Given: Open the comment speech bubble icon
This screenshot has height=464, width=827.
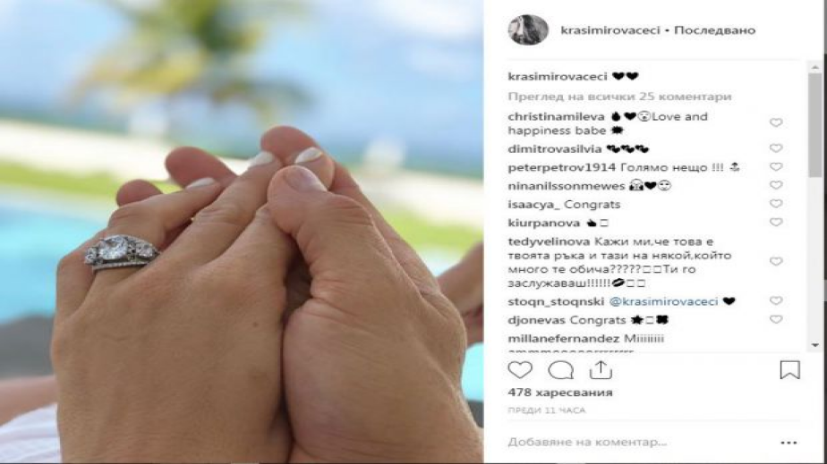Looking at the screenshot, I should click(x=560, y=370).
